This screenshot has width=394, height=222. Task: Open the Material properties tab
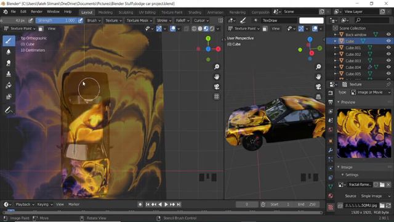pos(331,196)
